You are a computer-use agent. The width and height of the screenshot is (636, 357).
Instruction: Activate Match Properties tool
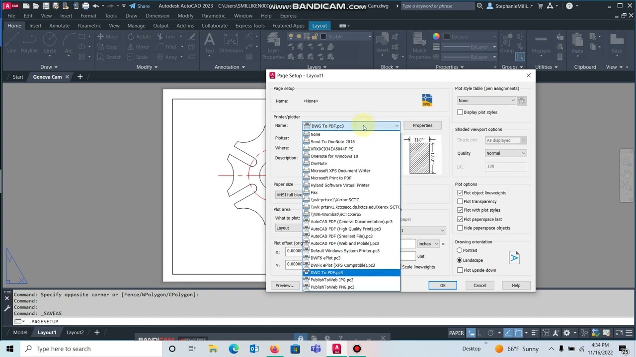[x=419, y=46]
